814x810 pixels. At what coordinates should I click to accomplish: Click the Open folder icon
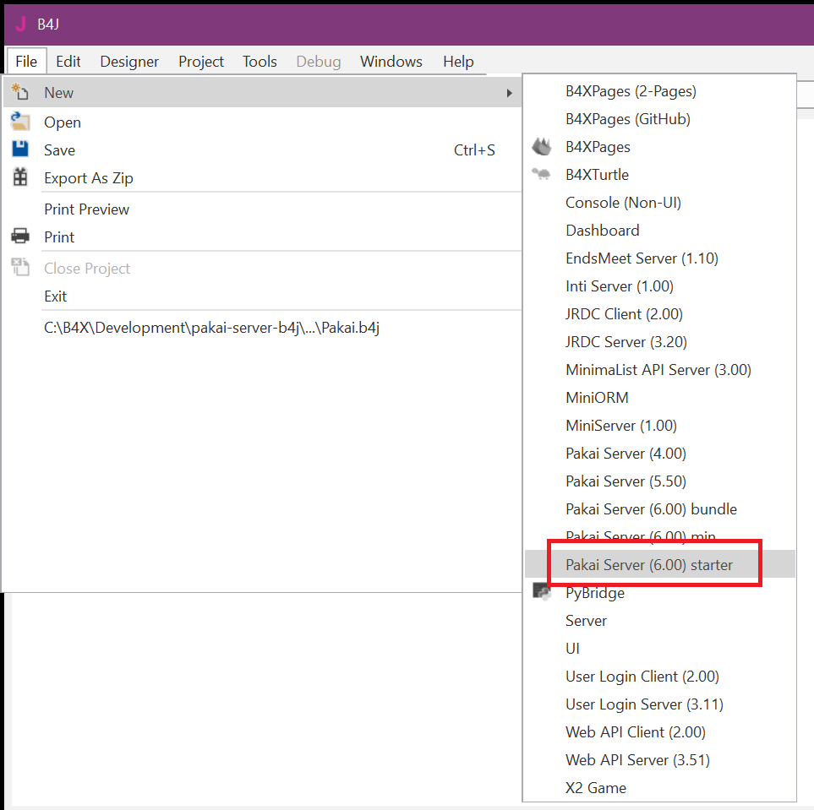[19, 122]
